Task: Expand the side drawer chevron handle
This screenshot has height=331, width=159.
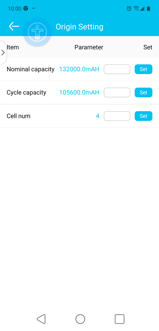Action: pos(3,52)
